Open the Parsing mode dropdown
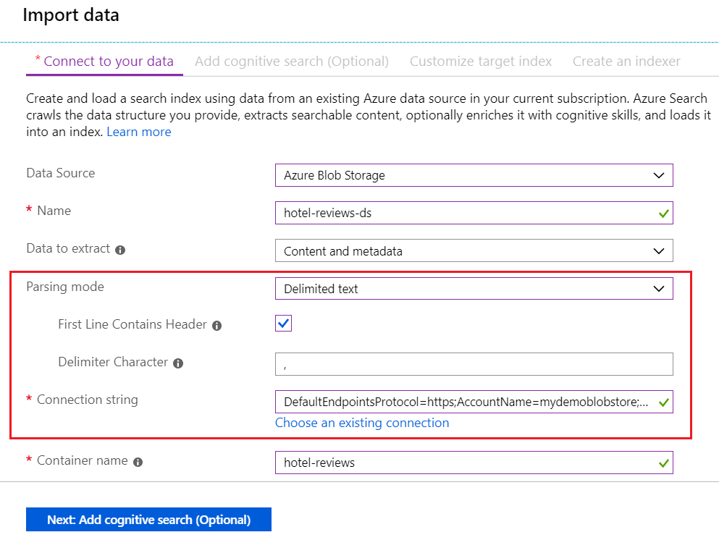This screenshot has height=540, width=719. (x=474, y=289)
